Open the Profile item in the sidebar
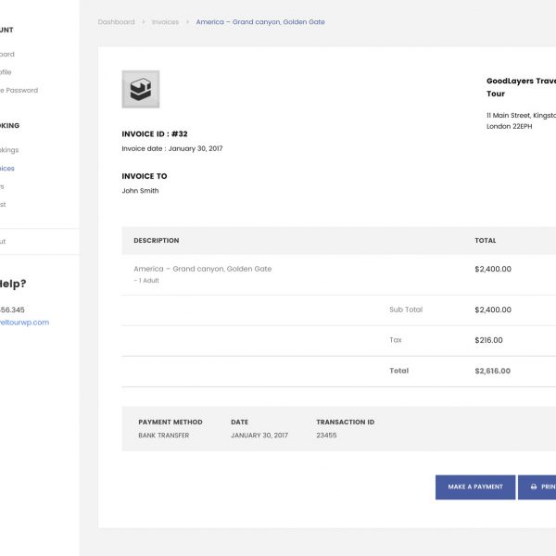Image resolution: width=556 pixels, height=556 pixels. pyautogui.click(x=6, y=71)
